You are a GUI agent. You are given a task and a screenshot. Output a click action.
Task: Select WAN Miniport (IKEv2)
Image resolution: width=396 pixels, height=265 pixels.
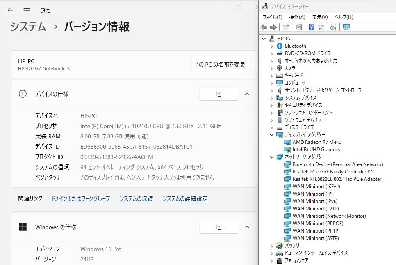click(x=316, y=187)
